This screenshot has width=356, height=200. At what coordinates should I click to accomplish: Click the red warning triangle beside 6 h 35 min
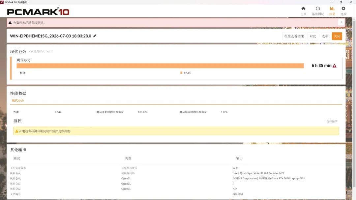pos(335,66)
